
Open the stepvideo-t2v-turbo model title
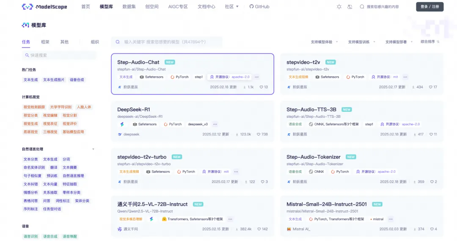coord(142,157)
